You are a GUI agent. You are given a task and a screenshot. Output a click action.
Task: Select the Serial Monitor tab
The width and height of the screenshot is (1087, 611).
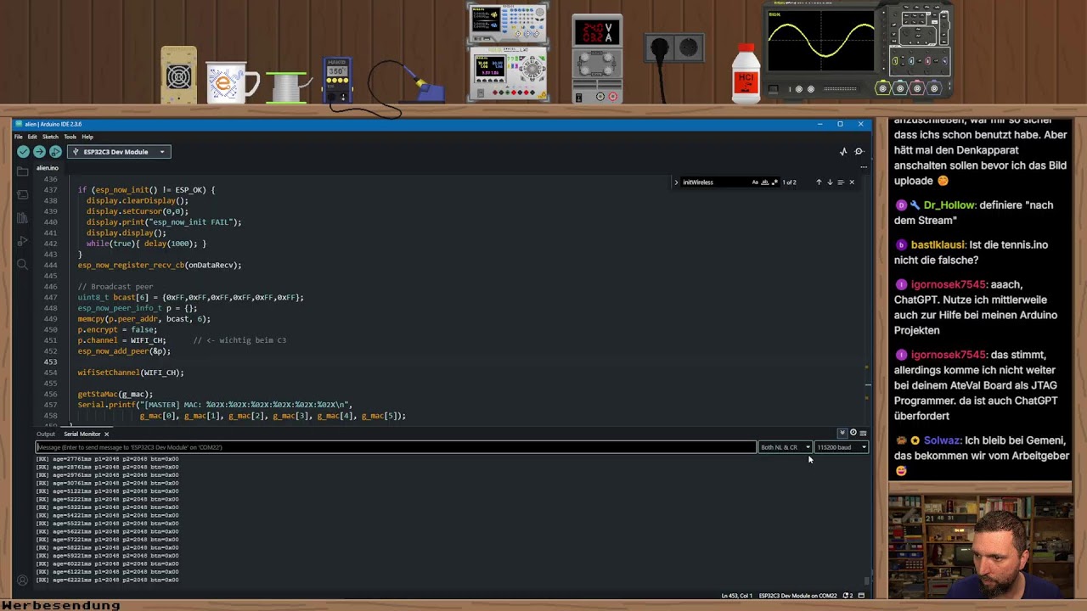[82, 434]
